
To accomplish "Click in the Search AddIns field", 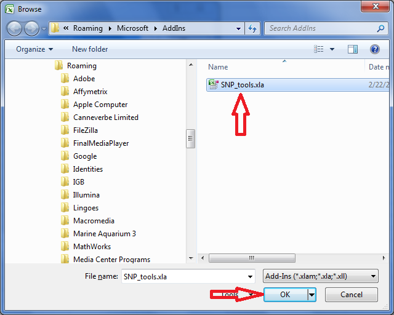I will [x=321, y=28].
